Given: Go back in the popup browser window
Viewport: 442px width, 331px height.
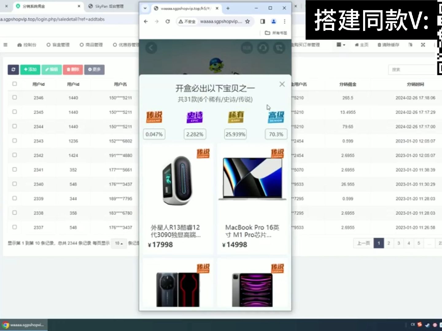Looking at the screenshot, I should tap(146, 21).
